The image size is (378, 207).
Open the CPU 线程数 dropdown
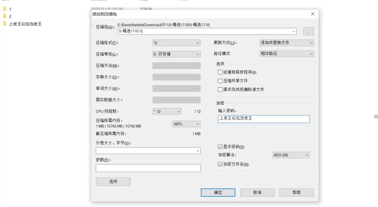[x=167, y=111]
